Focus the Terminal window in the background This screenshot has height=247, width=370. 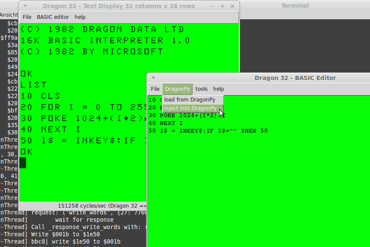295,6
